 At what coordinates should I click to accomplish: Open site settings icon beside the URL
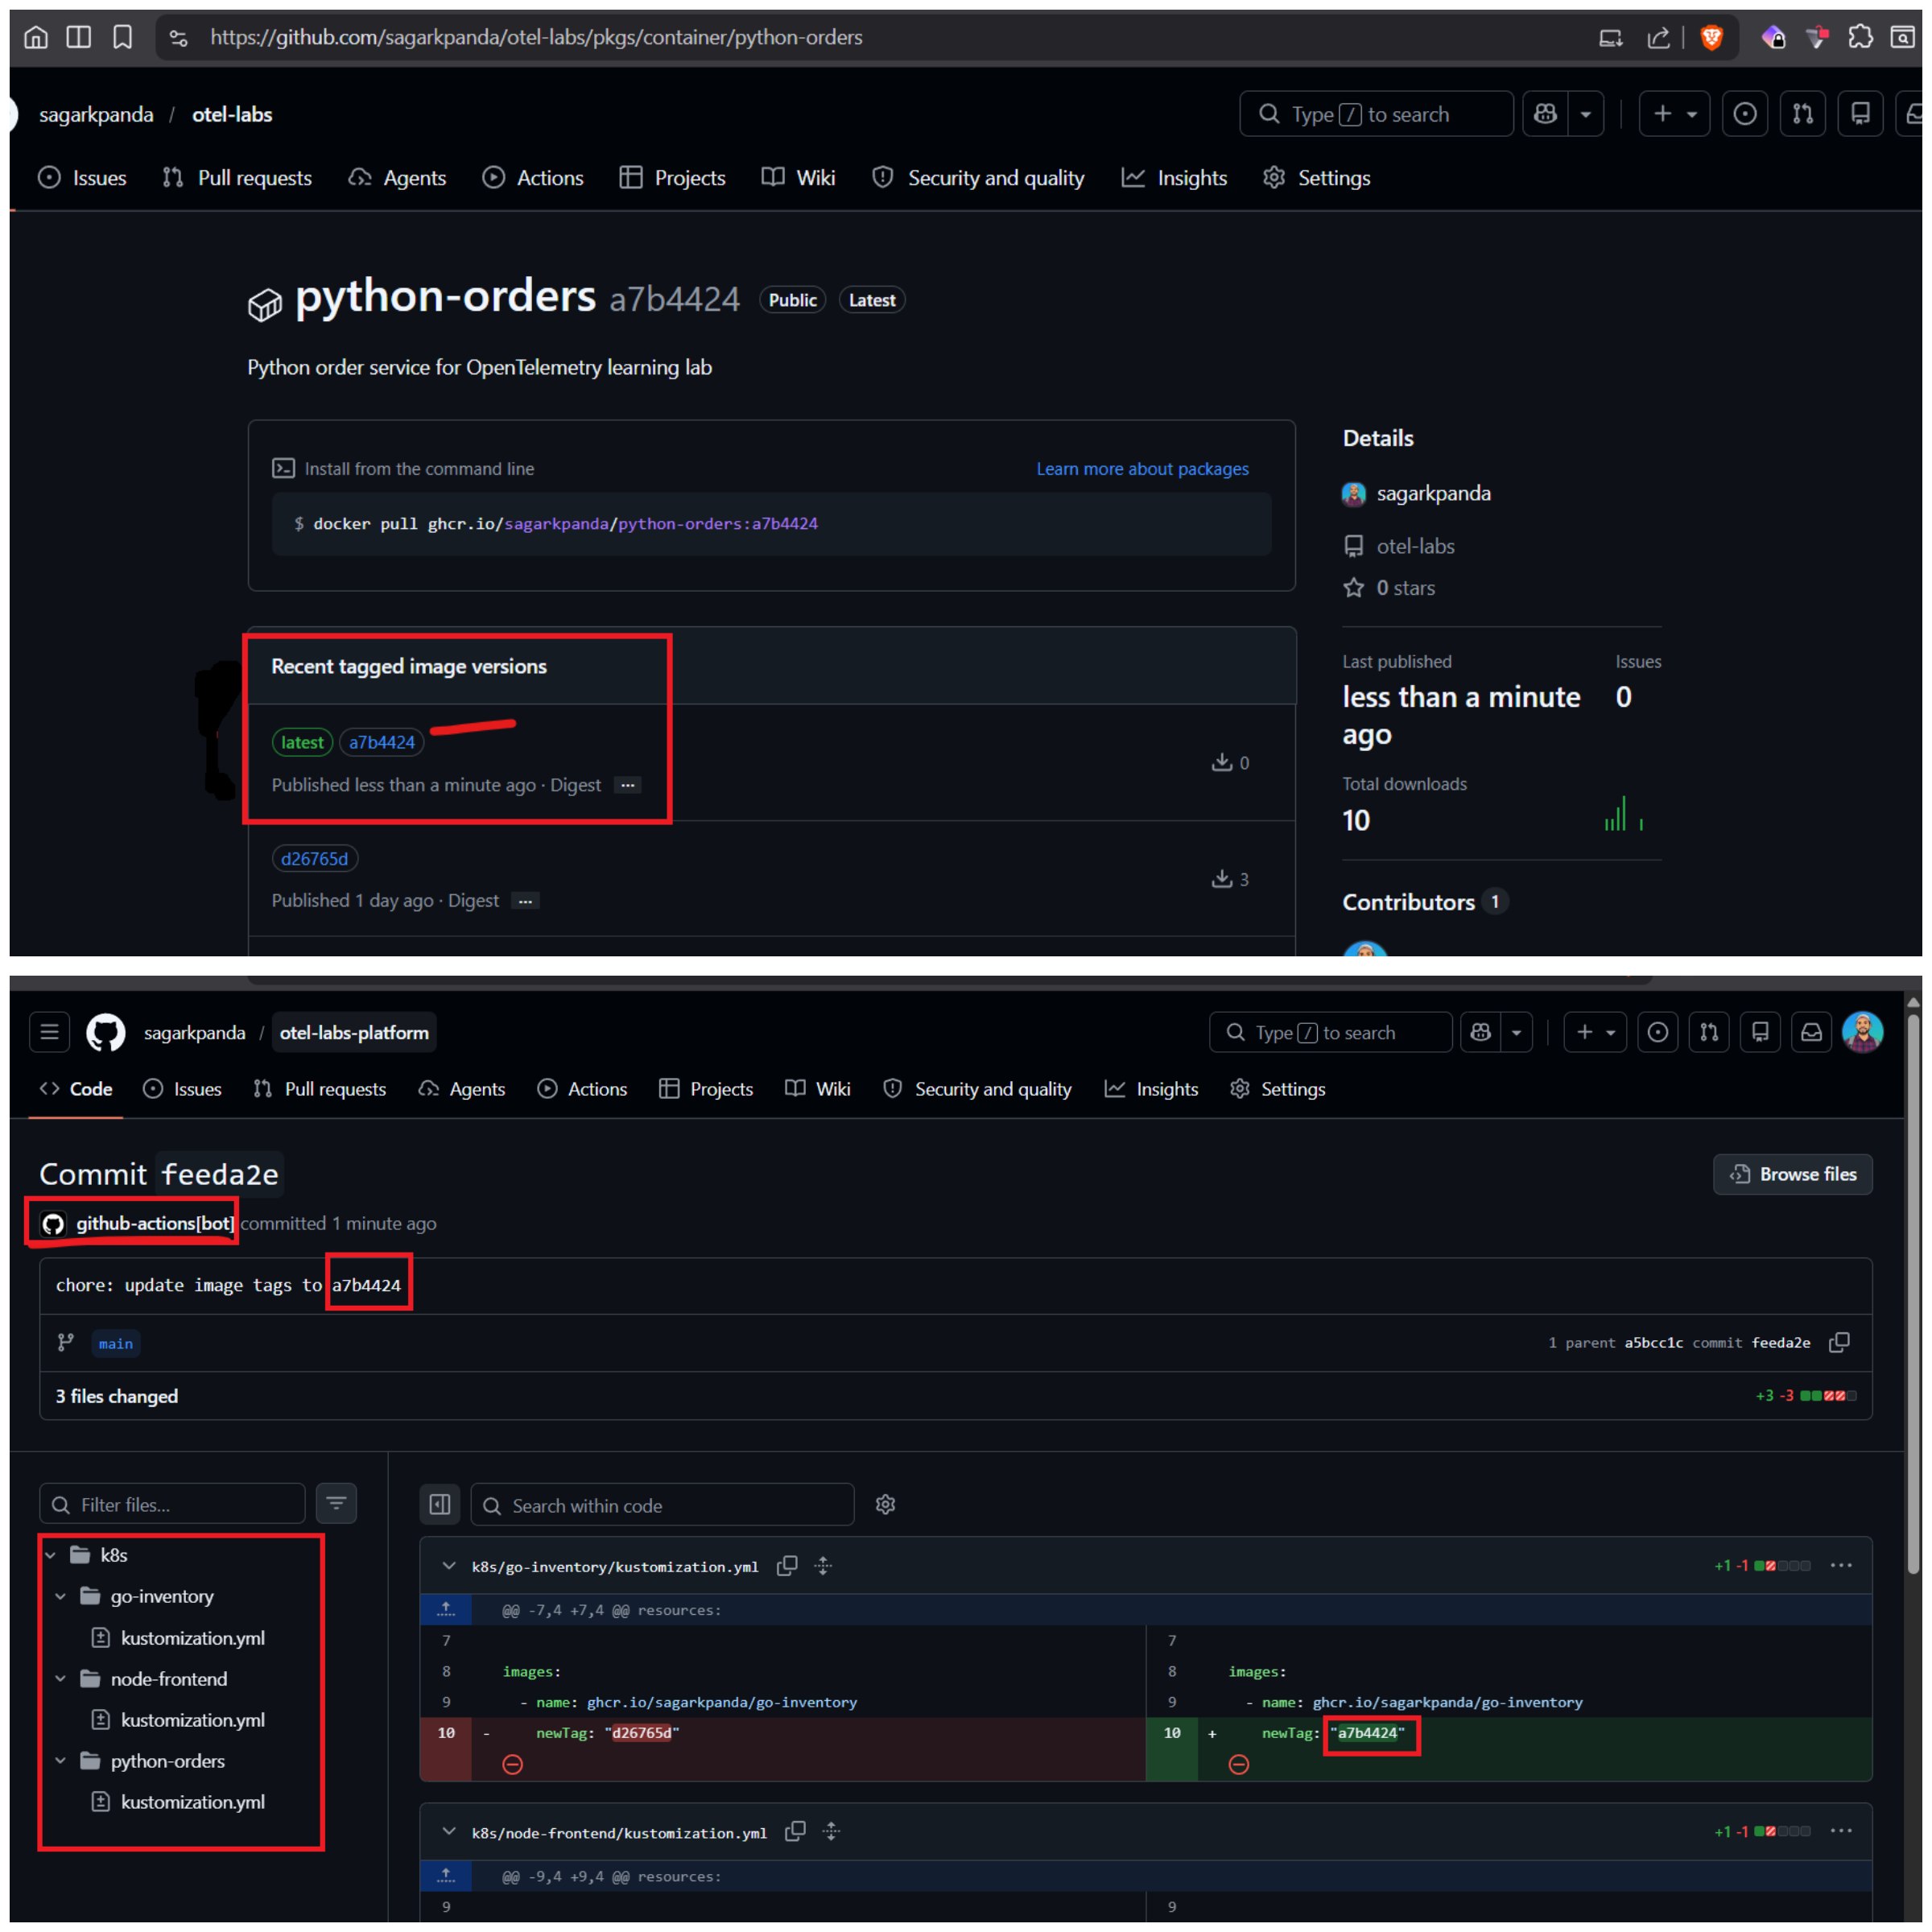click(x=178, y=38)
